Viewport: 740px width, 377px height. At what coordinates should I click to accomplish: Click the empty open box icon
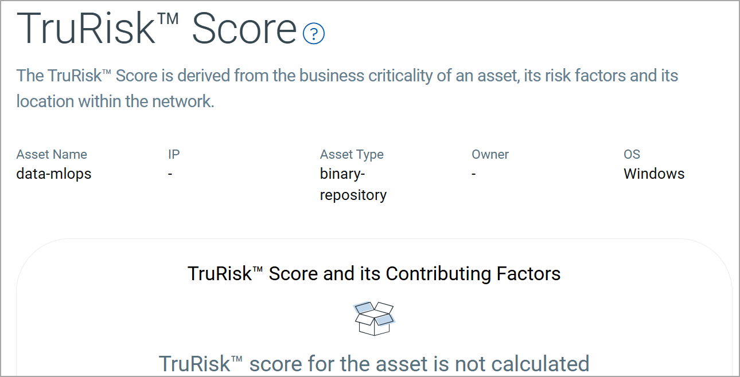point(375,319)
